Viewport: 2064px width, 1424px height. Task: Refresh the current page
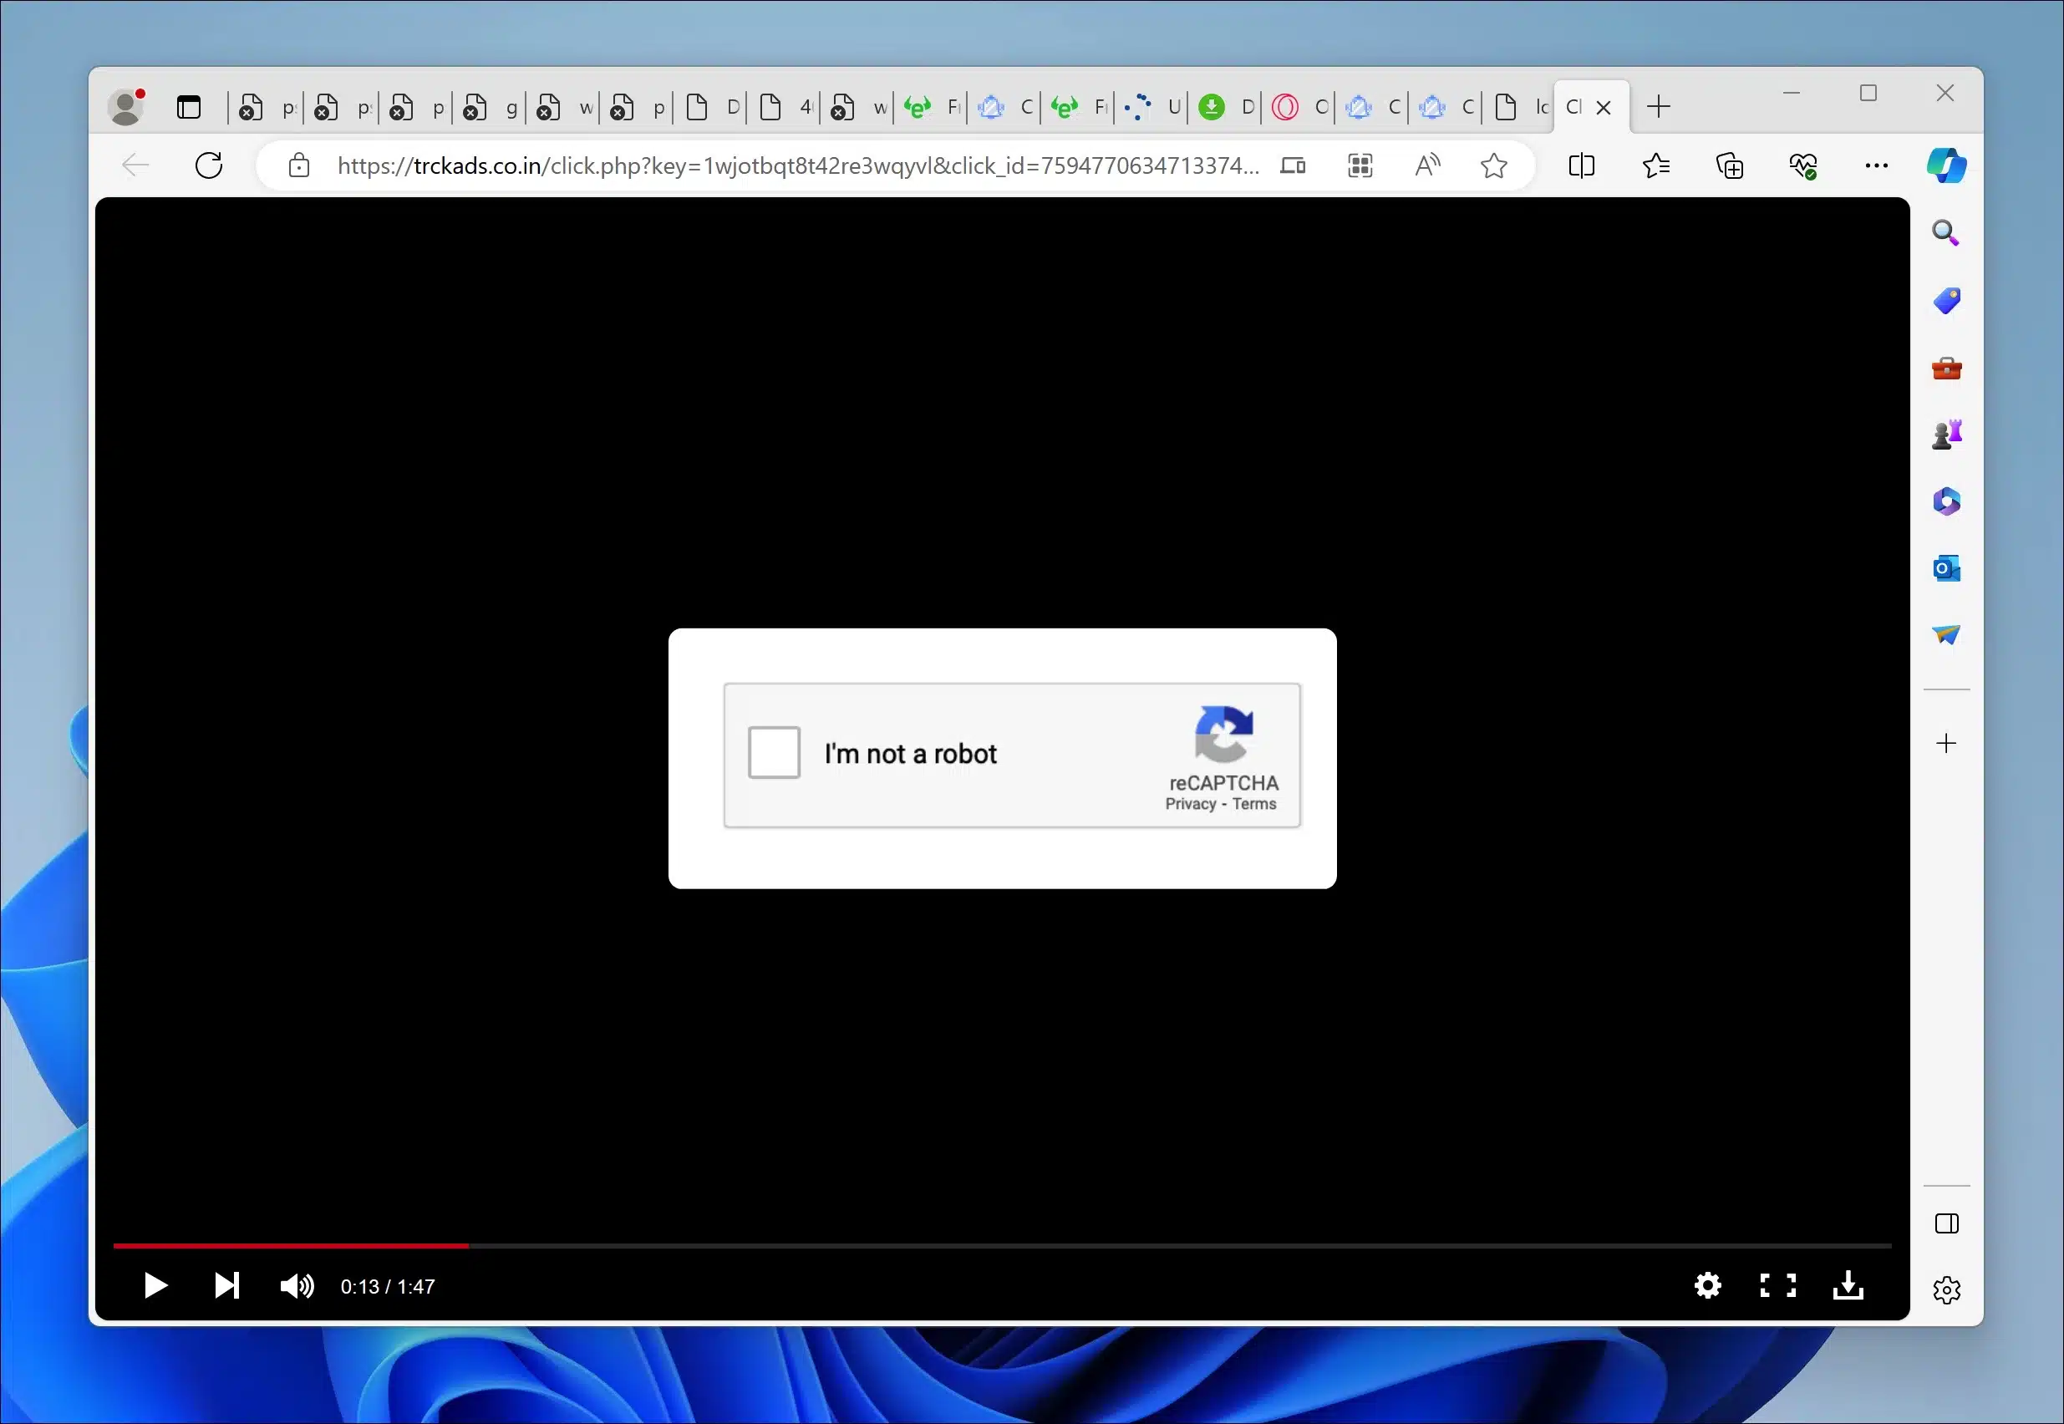tap(209, 165)
